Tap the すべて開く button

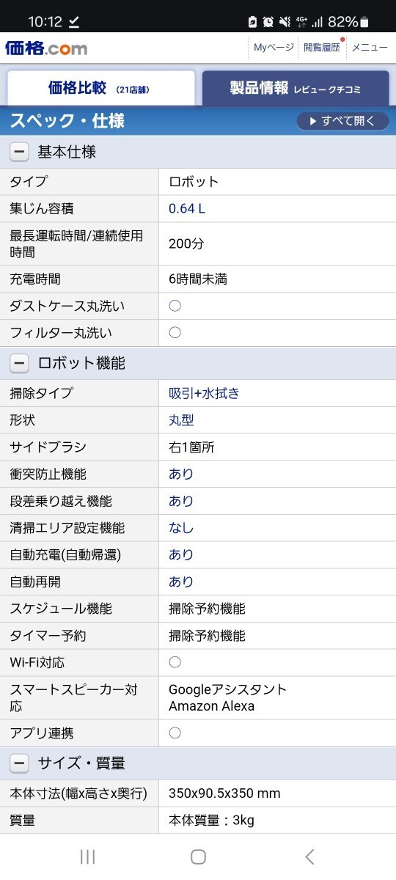pyautogui.click(x=342, y=121)
